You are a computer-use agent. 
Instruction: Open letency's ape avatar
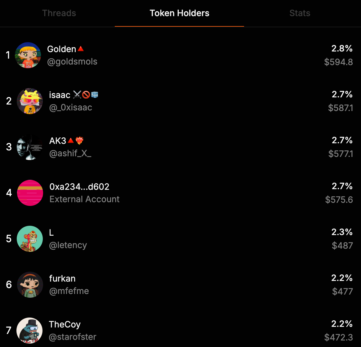(30, 239)
